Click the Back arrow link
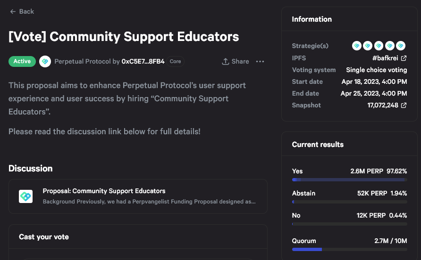Image resolution: width=421 pixels, height=260 pixels. point(22,11)
